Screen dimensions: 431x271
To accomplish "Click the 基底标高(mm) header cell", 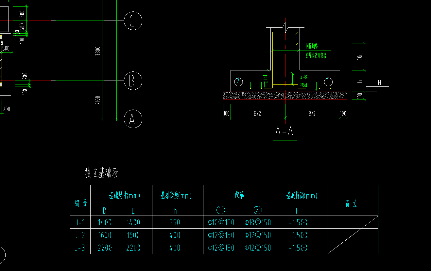I will 302,196.
